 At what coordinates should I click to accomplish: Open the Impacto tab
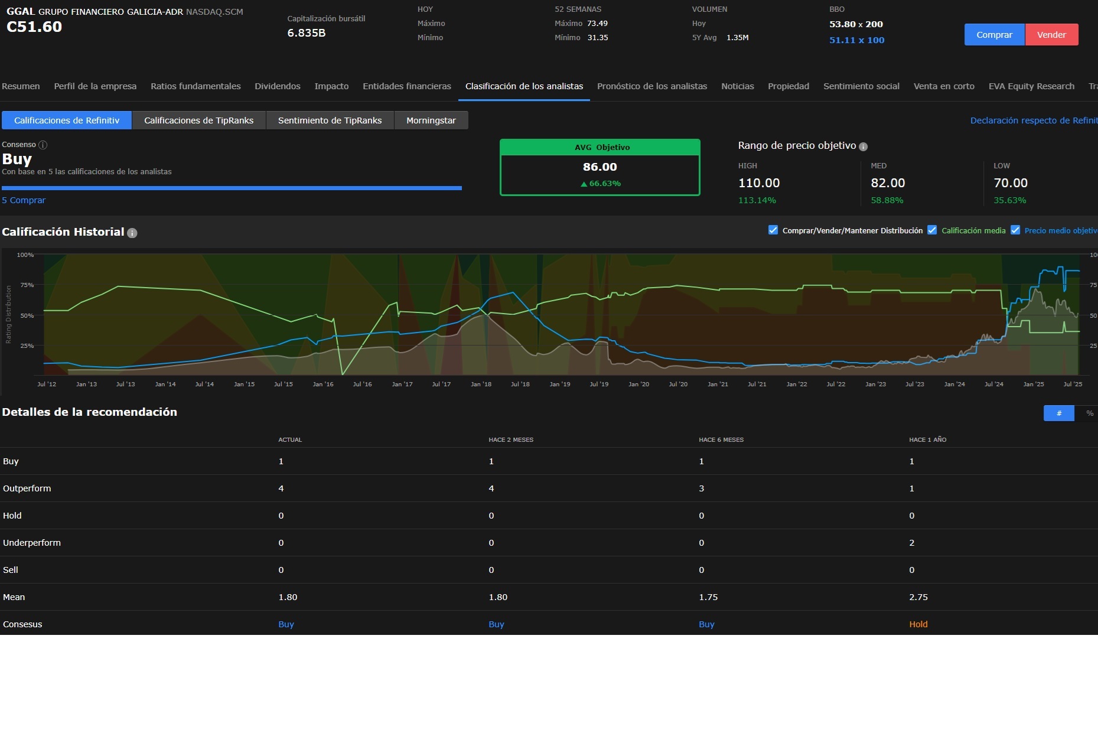point(331,86)
